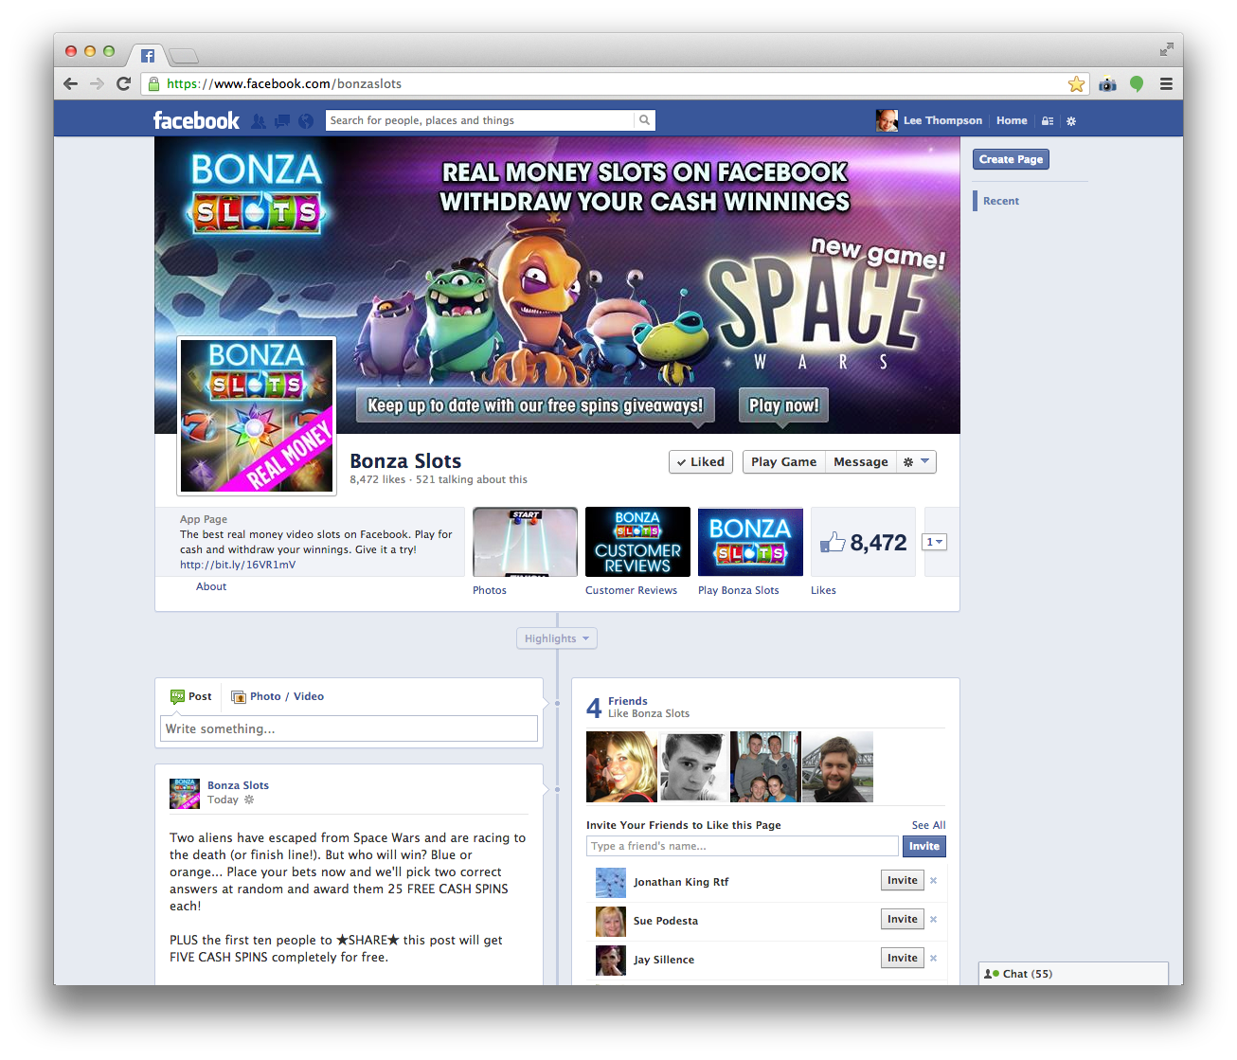Click the Lee Thompson name link
The height and width of the screenshot is (1060, 1237).
(x=942, y=120)
